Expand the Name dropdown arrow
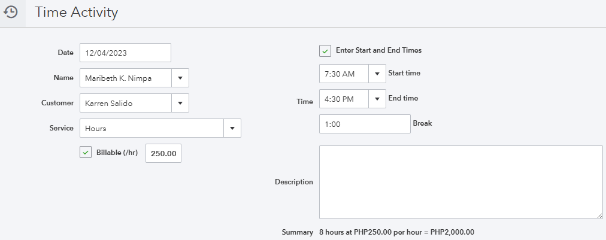This screenshot has width=606, height=240. coord(180,78)
